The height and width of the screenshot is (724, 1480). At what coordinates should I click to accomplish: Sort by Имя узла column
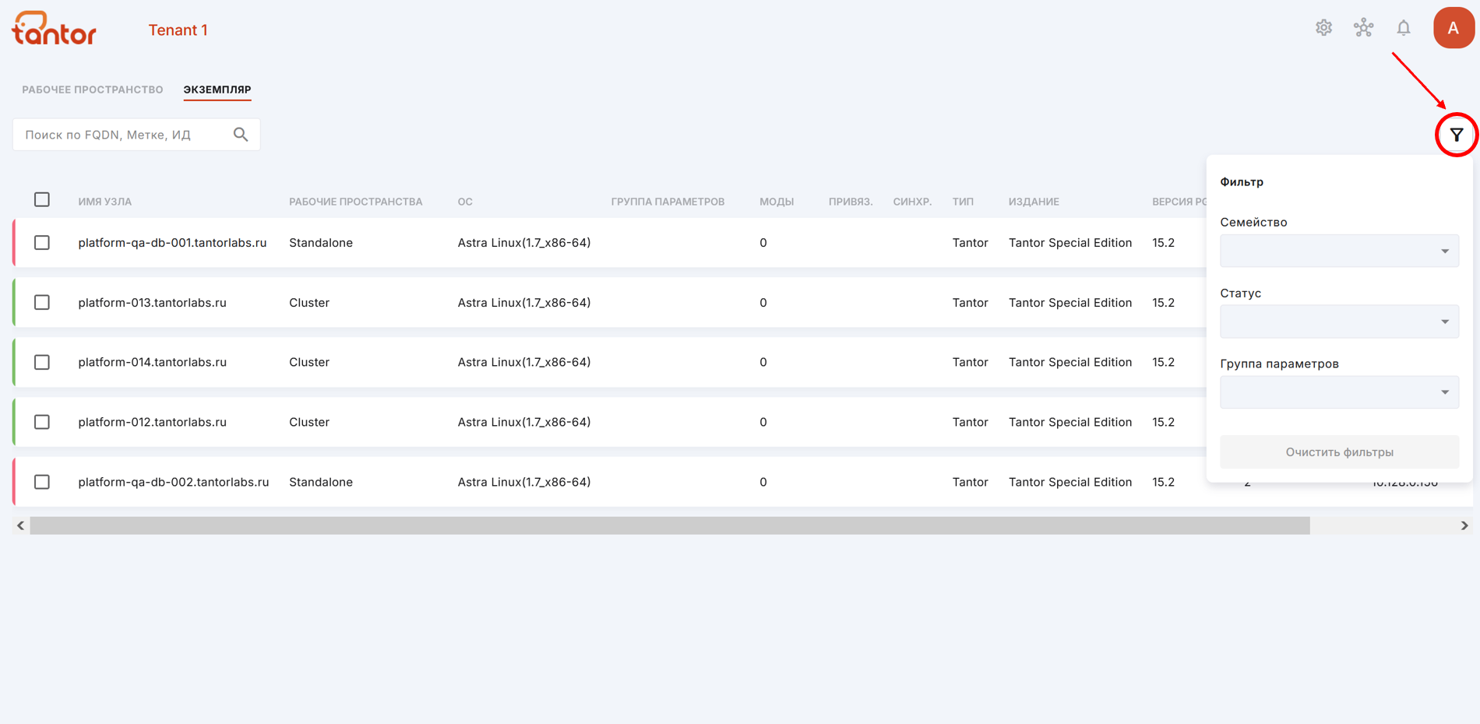[x=105, y=202]
